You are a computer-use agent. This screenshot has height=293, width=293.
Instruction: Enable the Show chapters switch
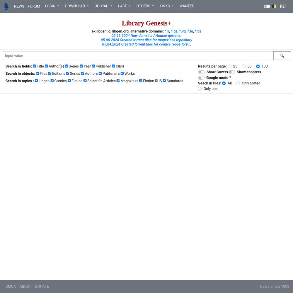point(231,72)
